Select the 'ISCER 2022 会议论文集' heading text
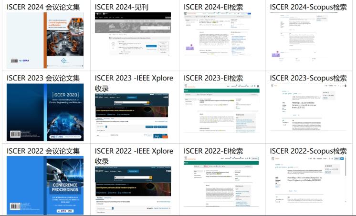The image size is (356, 216). coord(43,151)
